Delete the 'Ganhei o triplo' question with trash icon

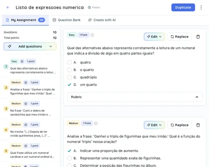coord(198,125)
